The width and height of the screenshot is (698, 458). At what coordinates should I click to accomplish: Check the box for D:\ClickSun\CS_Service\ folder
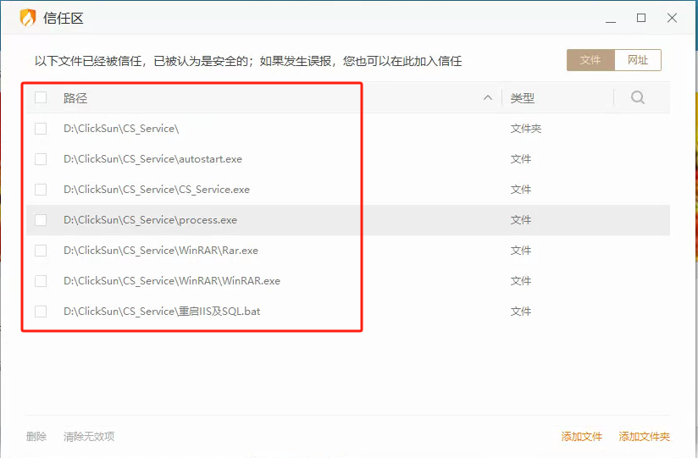(x=41, y=129)
